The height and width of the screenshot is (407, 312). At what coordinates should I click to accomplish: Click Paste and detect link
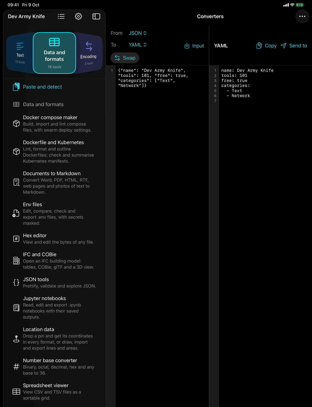coord(42,87)
